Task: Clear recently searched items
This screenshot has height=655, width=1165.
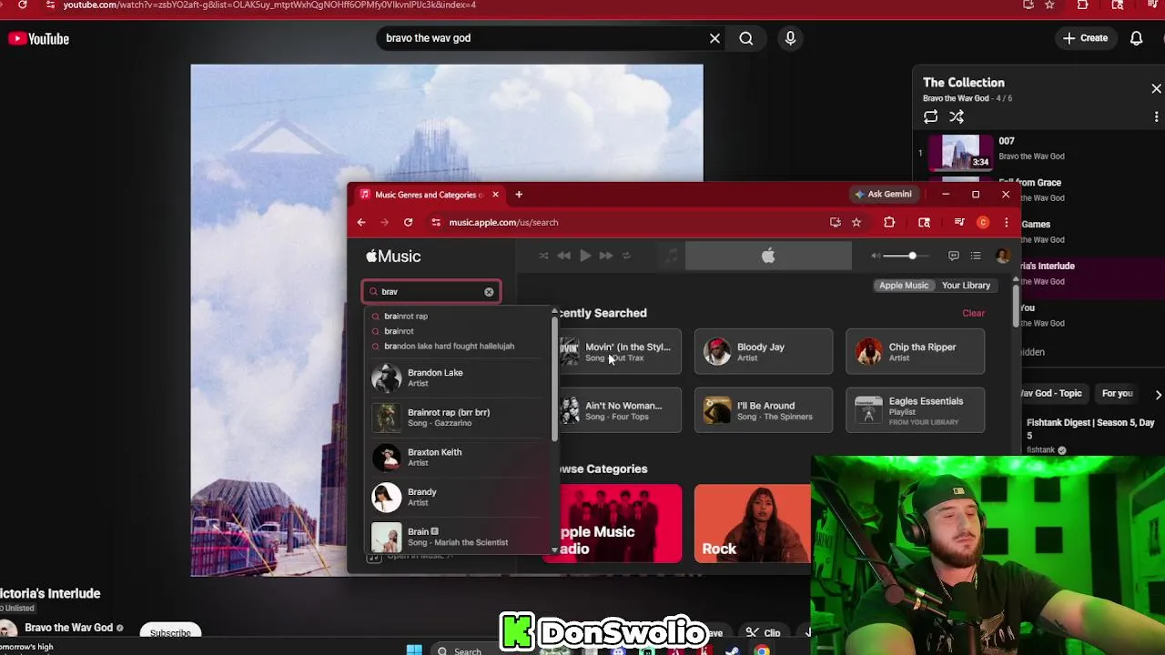Action: [x=973, y=313]
